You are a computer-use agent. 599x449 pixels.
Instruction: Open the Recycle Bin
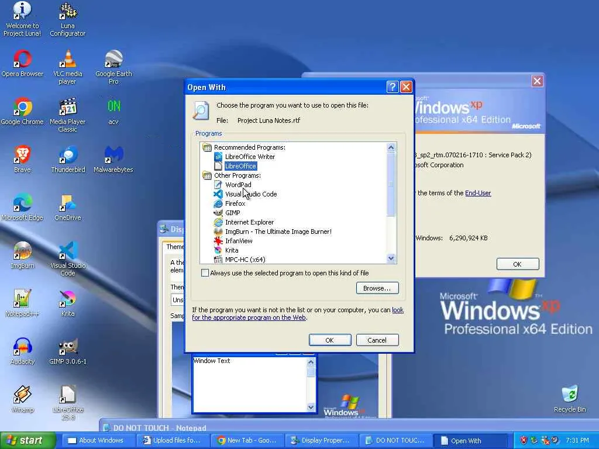(x=570, y=399)
